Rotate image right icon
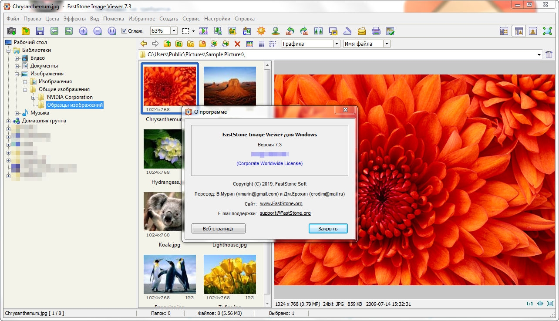Image resolution: width=559 pixels, height=321 pixels. [304, 31]
